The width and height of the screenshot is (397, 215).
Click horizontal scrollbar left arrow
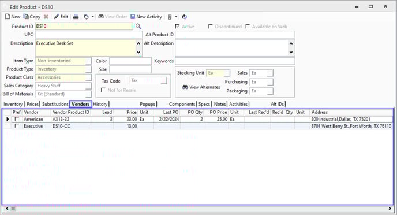[x=7, y=209]
